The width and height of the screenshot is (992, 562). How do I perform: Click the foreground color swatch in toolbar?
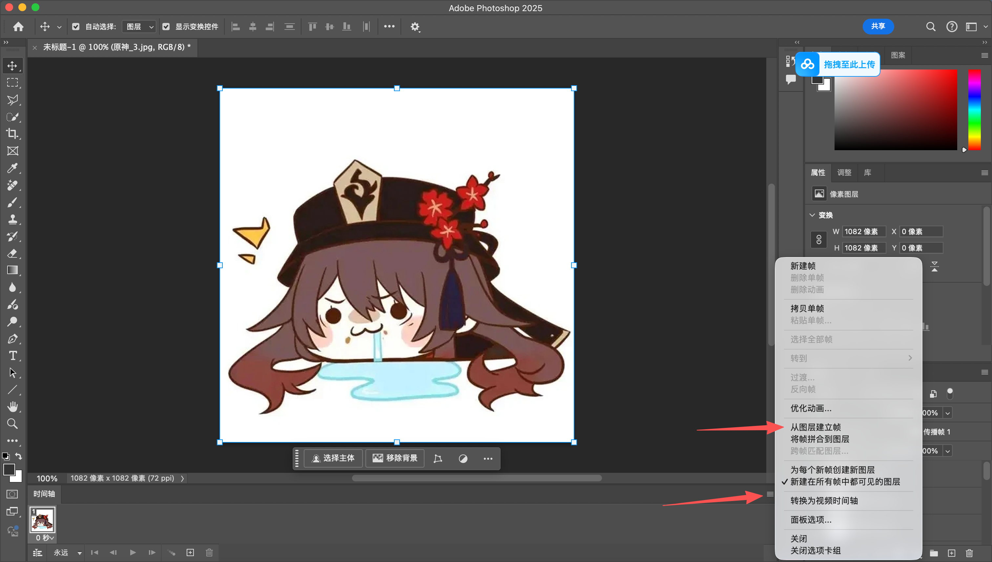tap(9, 470)
